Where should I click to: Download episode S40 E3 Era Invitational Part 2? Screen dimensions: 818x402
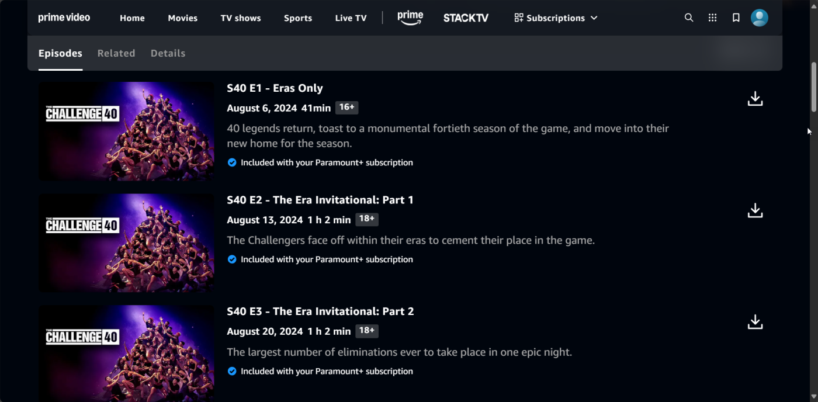click(755, 322)
